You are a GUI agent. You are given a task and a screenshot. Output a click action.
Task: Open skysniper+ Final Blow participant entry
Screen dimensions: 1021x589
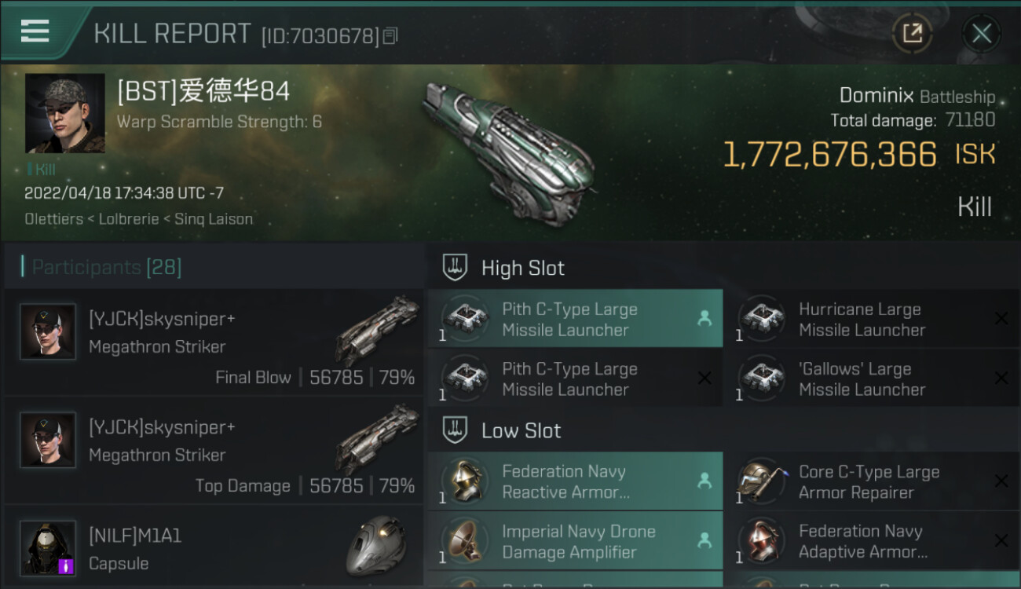tap(214, 342)
